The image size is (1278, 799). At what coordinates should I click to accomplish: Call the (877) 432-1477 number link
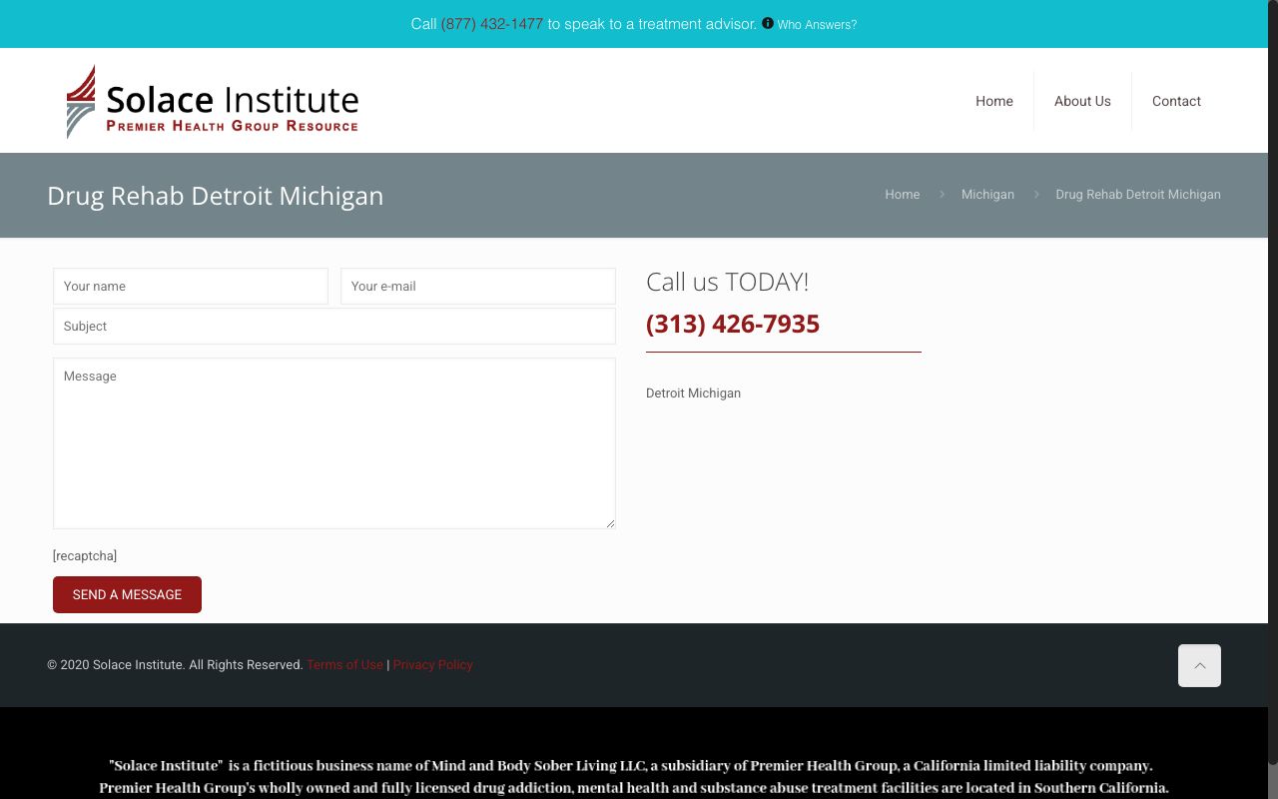(x=491, y=24)
